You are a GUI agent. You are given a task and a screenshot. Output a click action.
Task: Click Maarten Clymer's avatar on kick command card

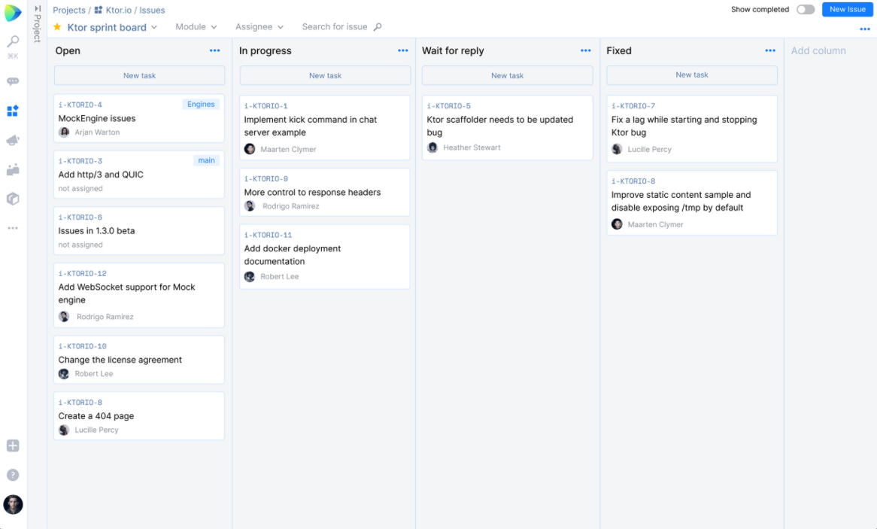click(250, 149)
